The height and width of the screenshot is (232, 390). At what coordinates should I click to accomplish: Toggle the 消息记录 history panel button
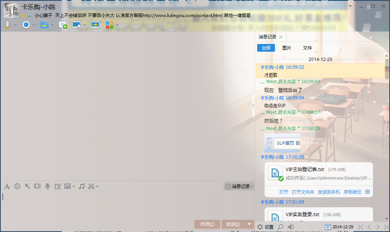pyautogui.click(x=239, y=187)
